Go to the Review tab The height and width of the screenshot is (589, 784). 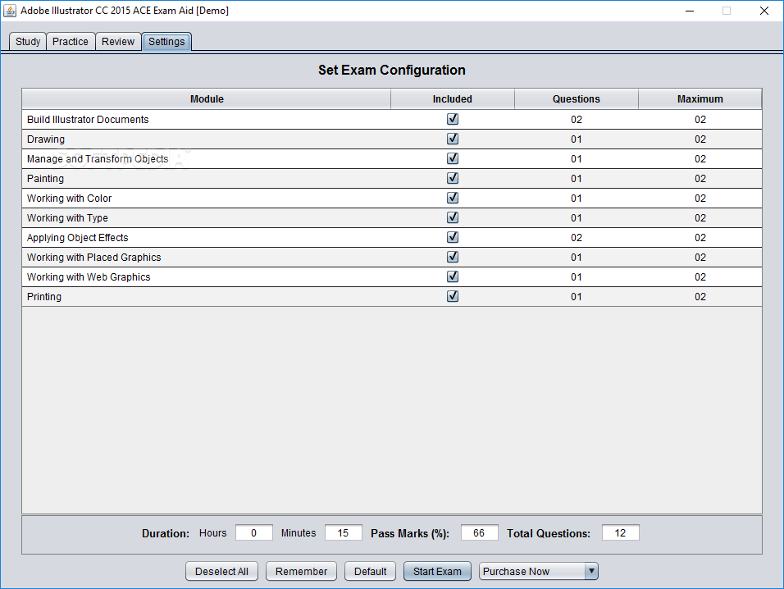118,42
